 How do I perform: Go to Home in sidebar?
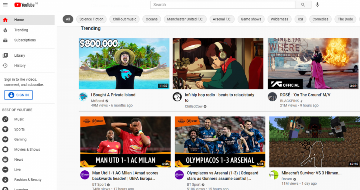point(27,20)
